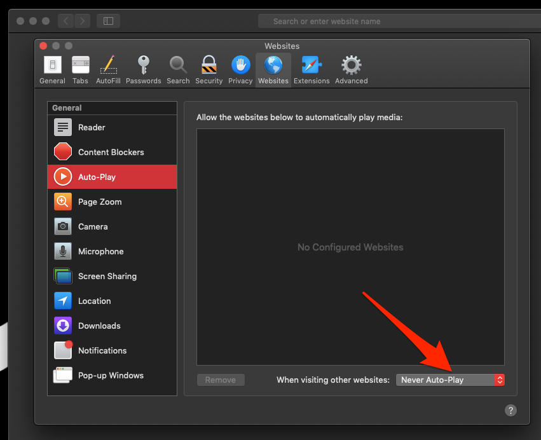This screenshot has width=541, height=440.
Task: Select Microphone in the sidebar
Action: pos(112,252)
